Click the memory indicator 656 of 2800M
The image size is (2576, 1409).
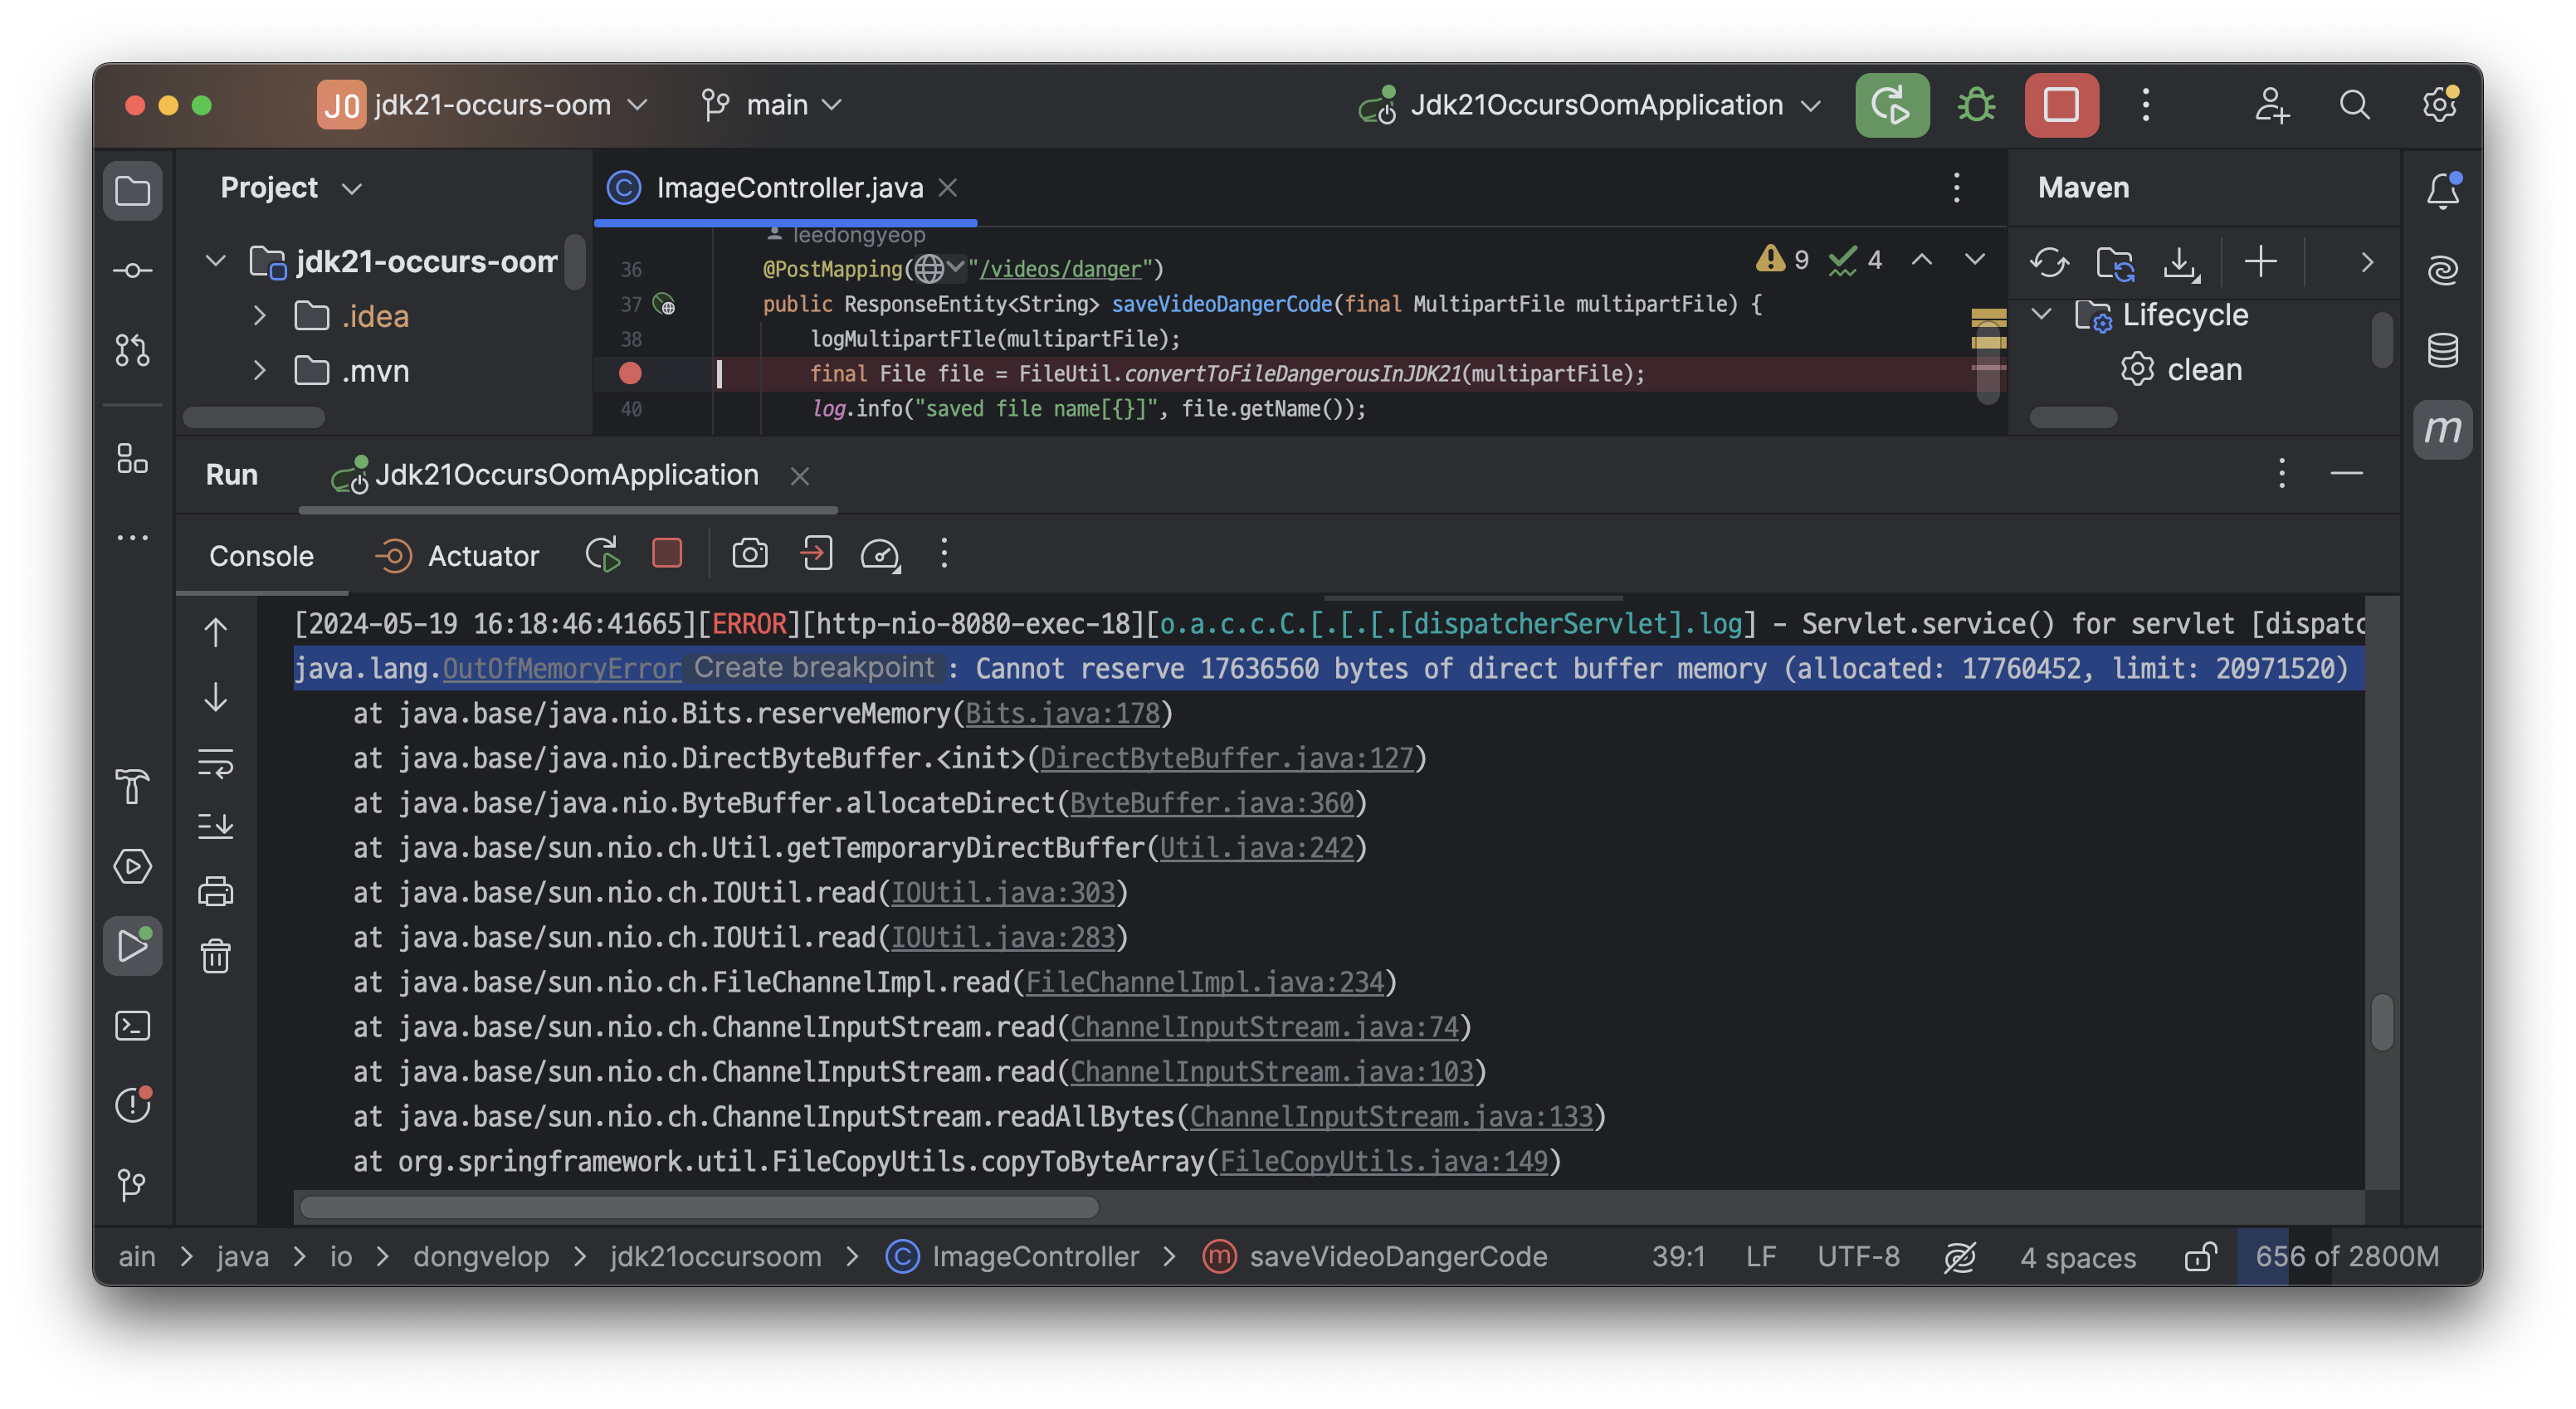tap(2346, 1257)
